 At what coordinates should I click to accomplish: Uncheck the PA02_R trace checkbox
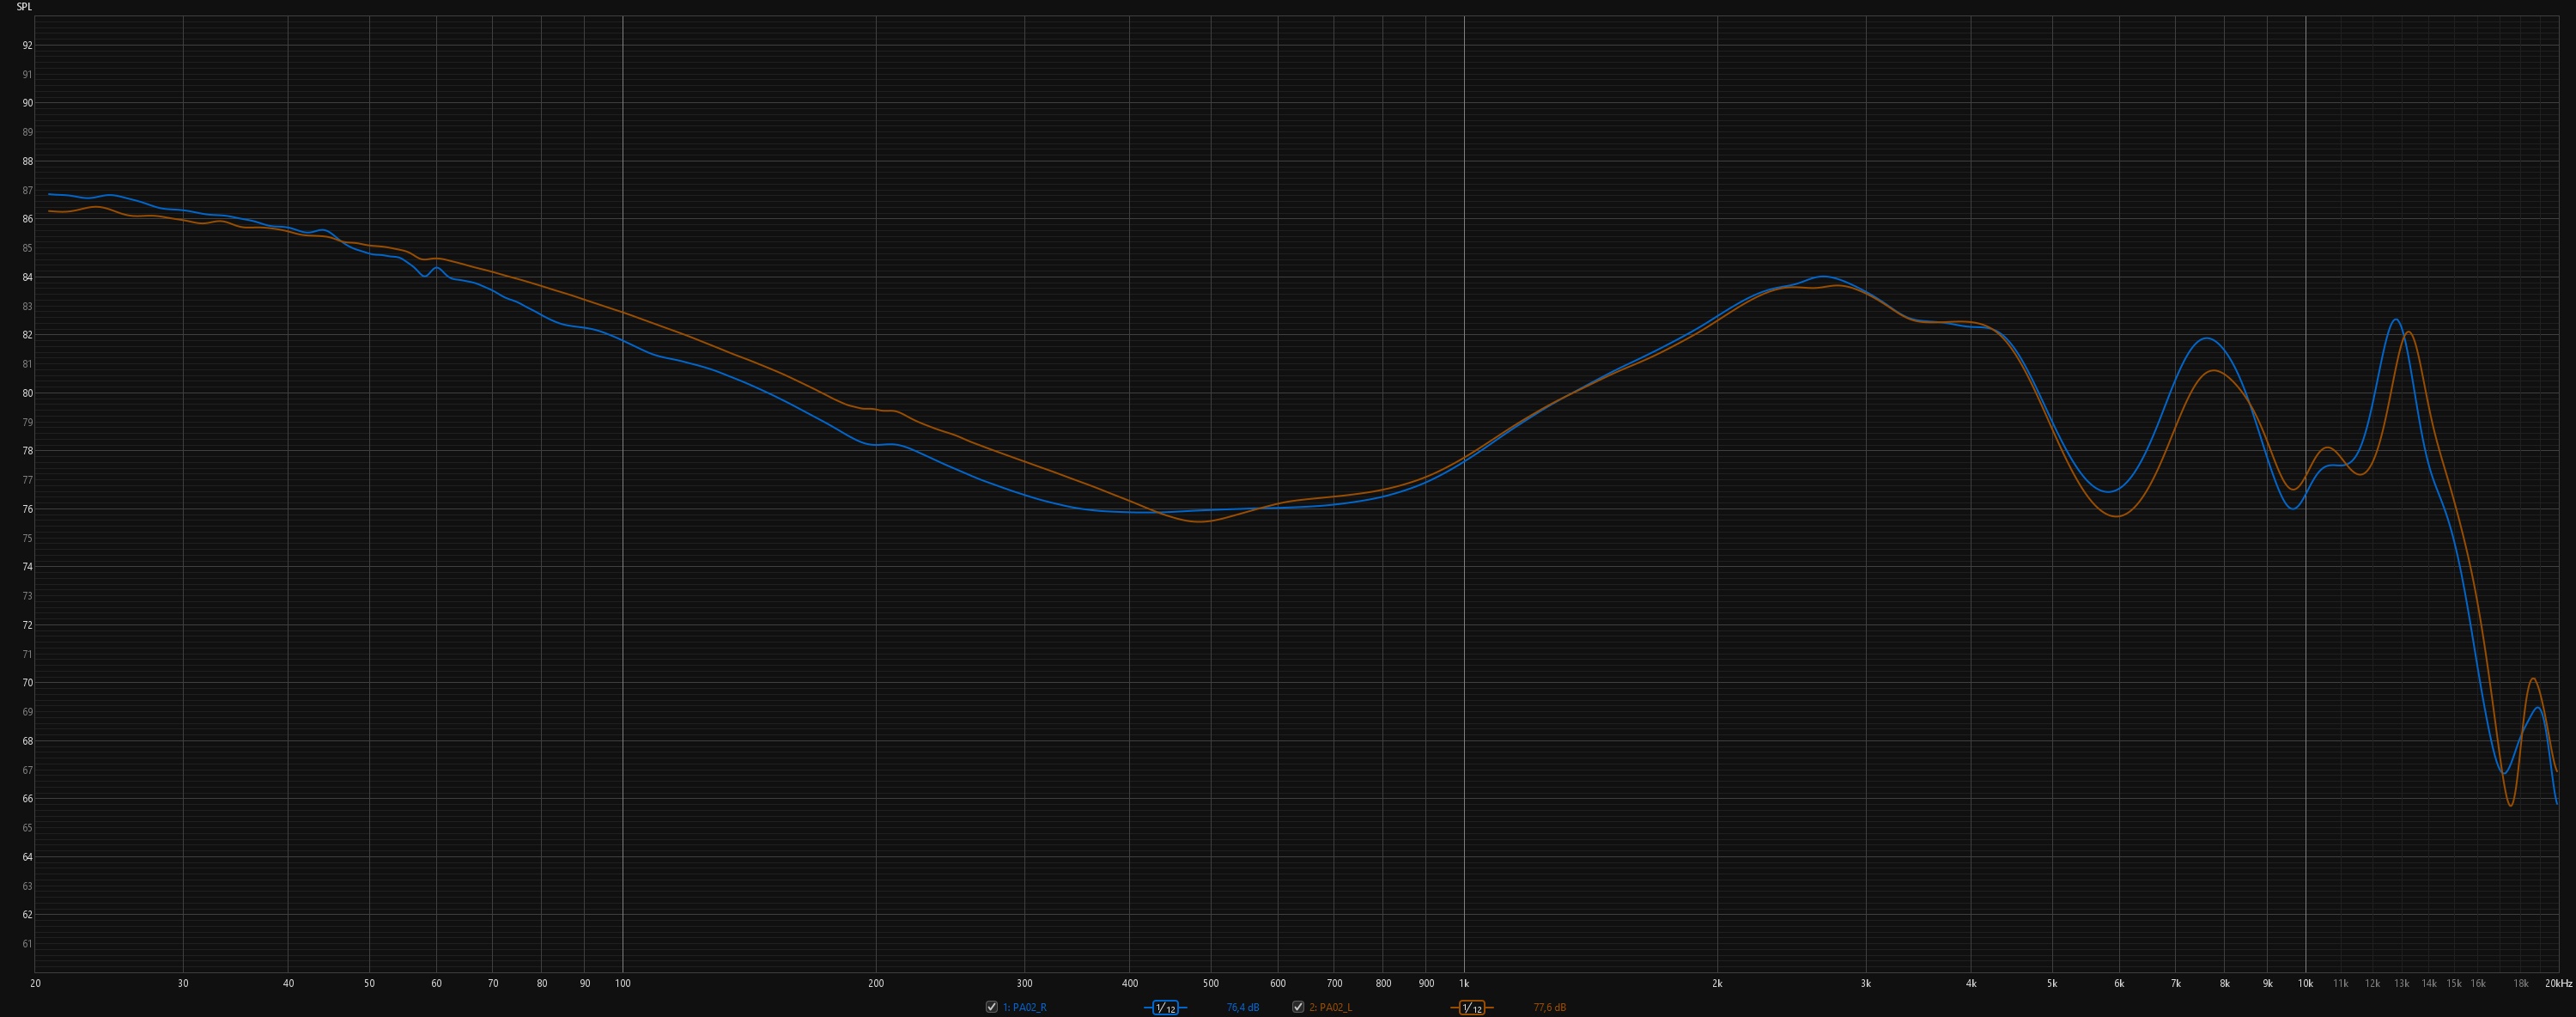(991, 1007)
